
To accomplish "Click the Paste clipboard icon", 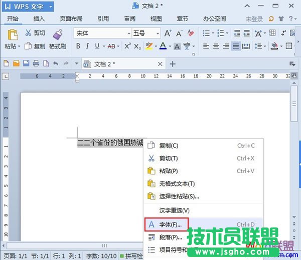I will point(13,34).
